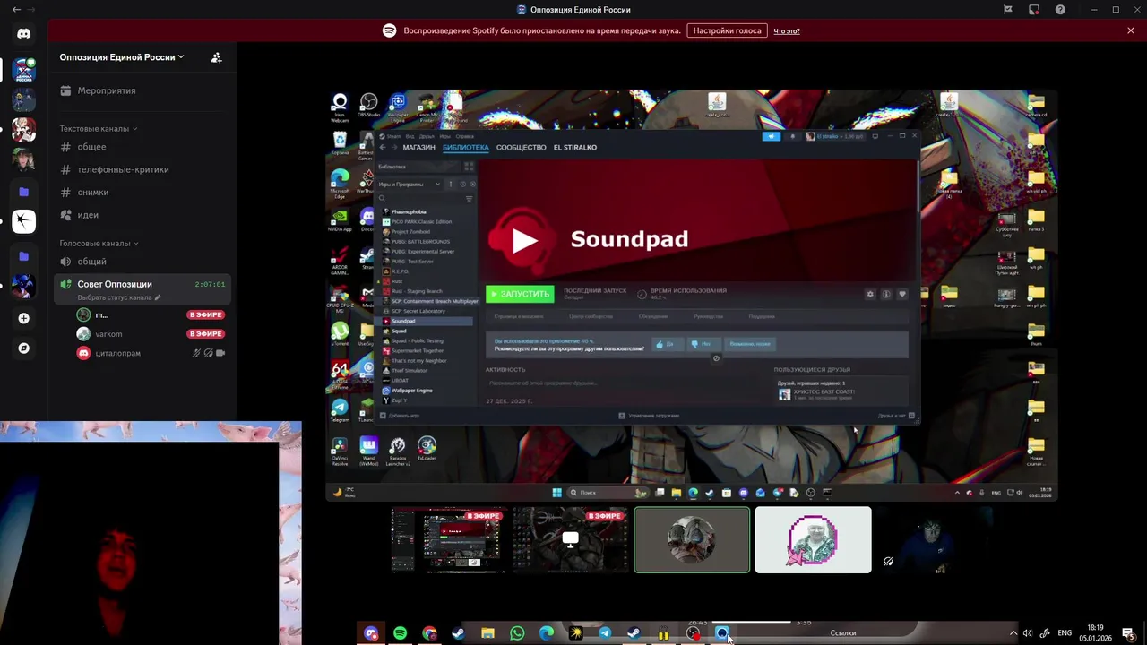The height and width of the screenshot is (645, 1147).
Task: Click the 'Настройки голоса' button
Action: click(727, 30)
